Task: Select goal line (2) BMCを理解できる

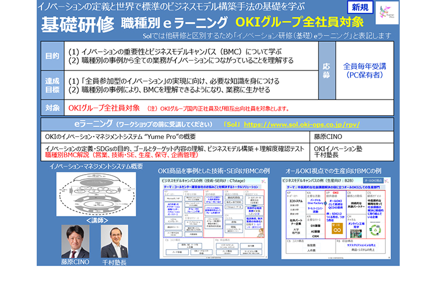Action: [x=169, y=90]
